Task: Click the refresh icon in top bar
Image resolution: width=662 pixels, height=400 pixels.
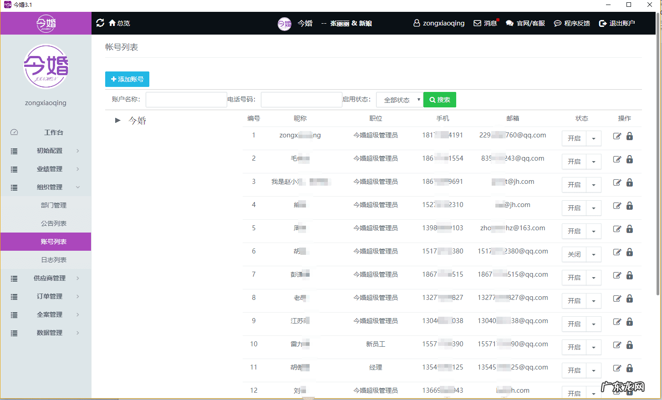Action: tap(100, 23)
